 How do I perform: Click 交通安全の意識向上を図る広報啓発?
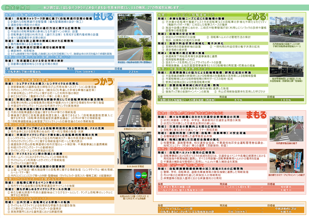[195, 126]
